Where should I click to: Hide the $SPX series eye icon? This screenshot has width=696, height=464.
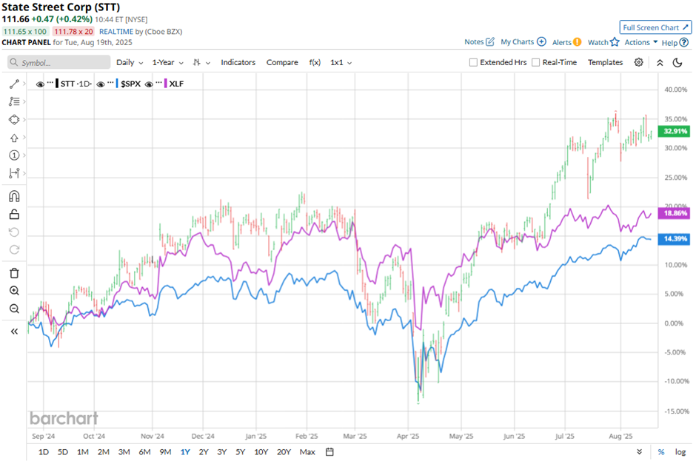pos(101,84)
